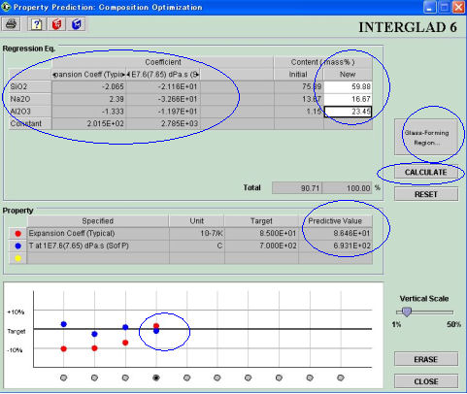Viewport: 467px width, 394px height.
Task: Select the second radio button below the chart
Action: point(94,378)
